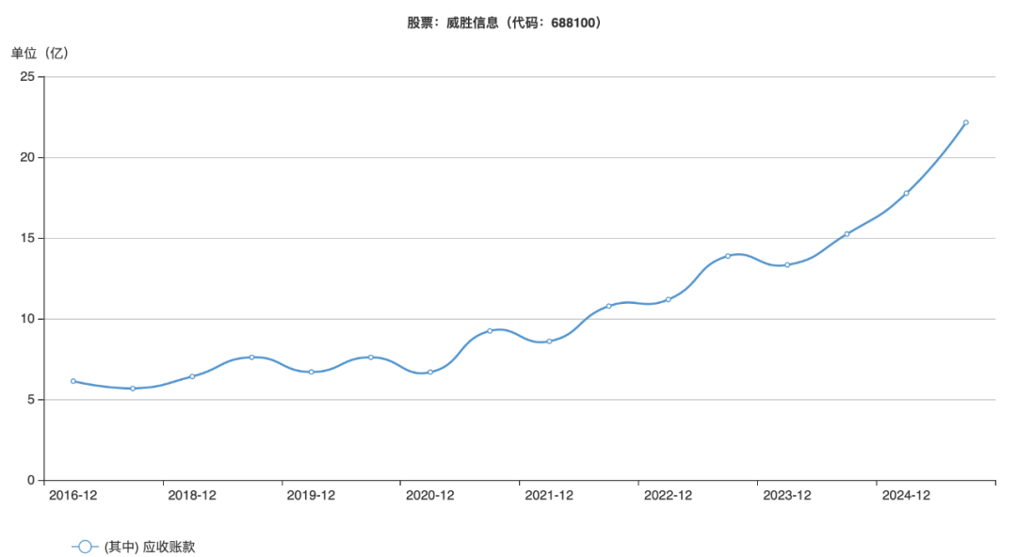Select the data point above 2023-12
1017x557 pixels.
[787, 264]
